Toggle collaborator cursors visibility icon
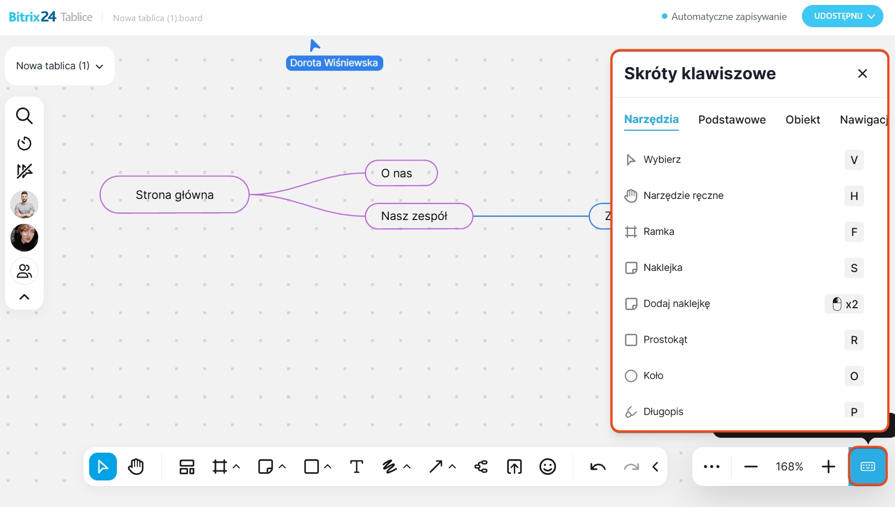The width and height of the screenshot is (895, 507). click(24, 171)
